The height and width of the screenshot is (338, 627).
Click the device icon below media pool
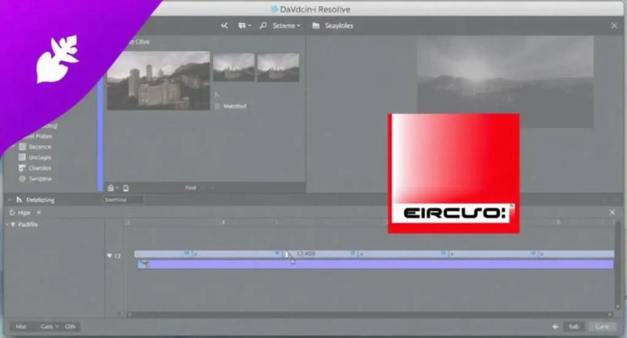(x=126, y=188)
